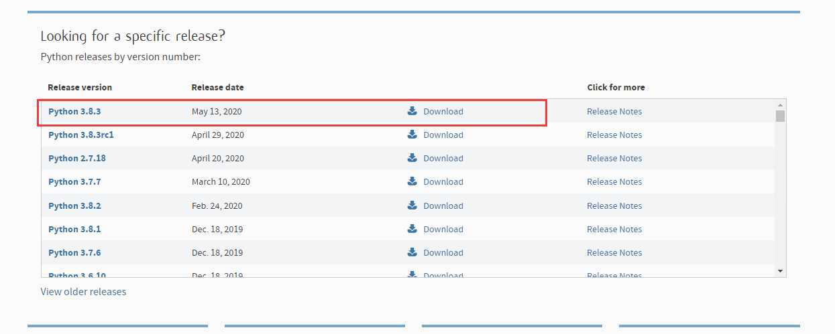Click download icon for Python 3.8.2
Viewport: 835px width, 334px height.
click(x=412, y=205)
